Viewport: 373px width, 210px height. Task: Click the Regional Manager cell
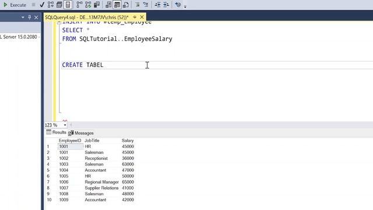click(x=101, y=182)
